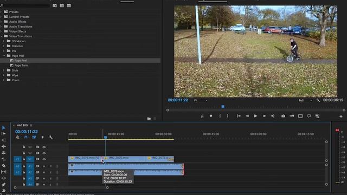347x195 pixels.
Task: Filter effects by 32-bit color icon
Action: tap(62, 5)
